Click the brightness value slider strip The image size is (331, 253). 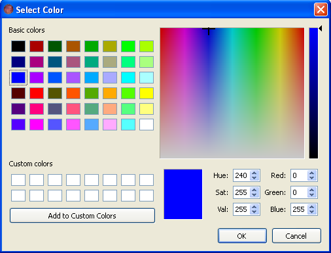[313, 93]
